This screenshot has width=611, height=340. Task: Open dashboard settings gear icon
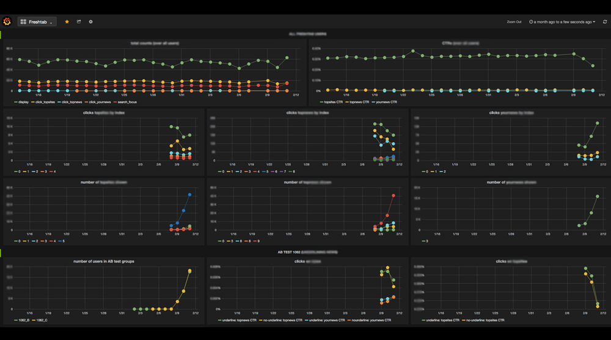click(x=91, y=22)
